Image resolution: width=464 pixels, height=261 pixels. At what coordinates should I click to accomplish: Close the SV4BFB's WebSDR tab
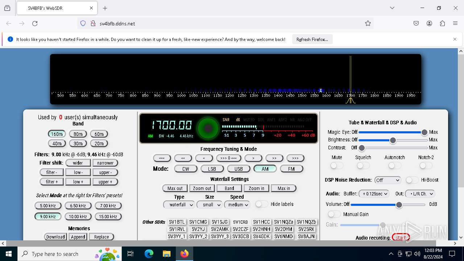pos(91,8)
